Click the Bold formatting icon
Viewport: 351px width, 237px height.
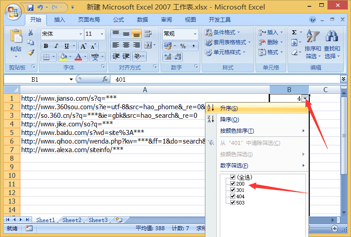click(46, 46)
